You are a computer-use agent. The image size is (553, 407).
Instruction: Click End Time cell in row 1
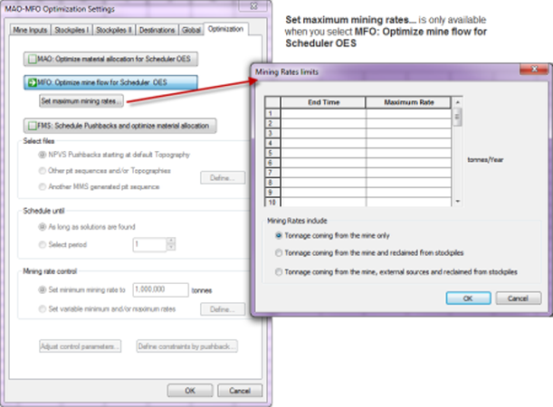323,114
